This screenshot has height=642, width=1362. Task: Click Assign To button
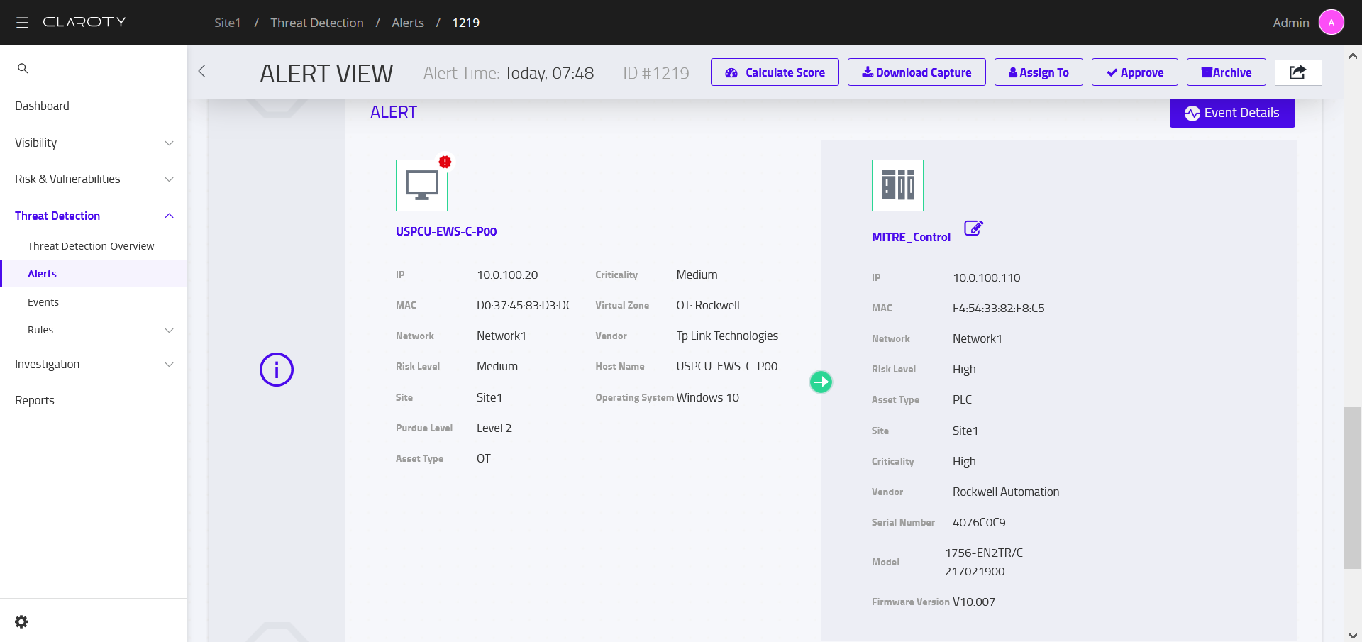[x=1039, y=72]
